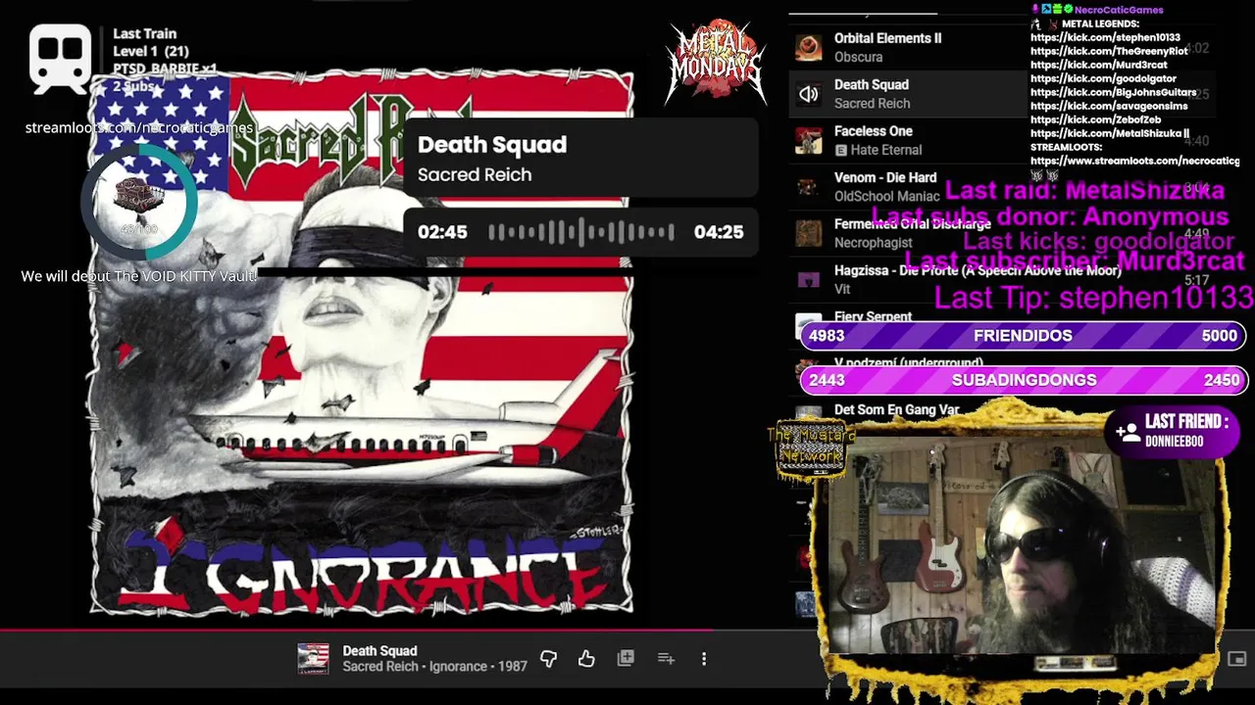The image size is (1255, 705).
Task: Click the Venom - Die Hard queue thumbnail
Action: pyautogui.click(x=809, y=187)
